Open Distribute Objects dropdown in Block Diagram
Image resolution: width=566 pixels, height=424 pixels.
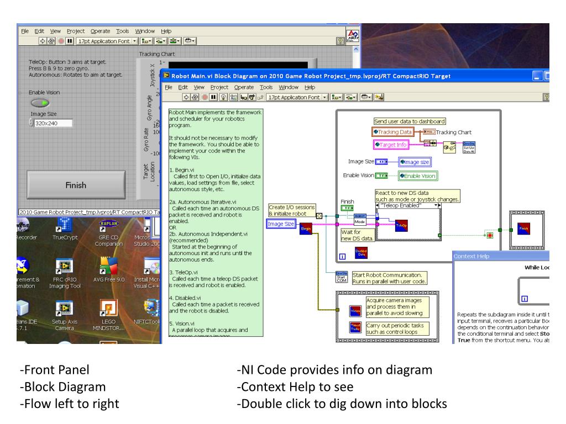pos(351,97)
